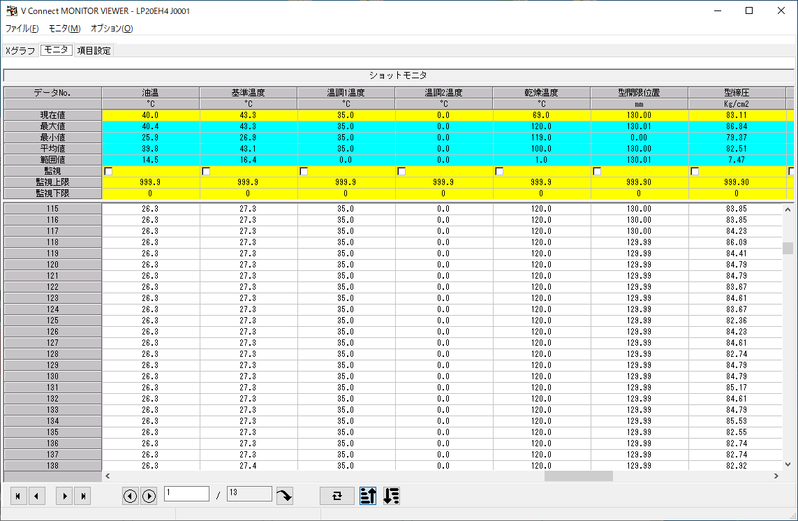Click the ショットモニタ title bar
This screenshot has width=798, height=521.
coord(398,75)
